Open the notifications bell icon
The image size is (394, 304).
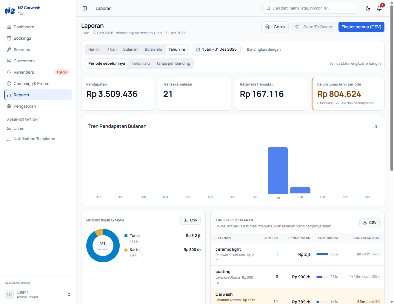click(x=379, y=8)
